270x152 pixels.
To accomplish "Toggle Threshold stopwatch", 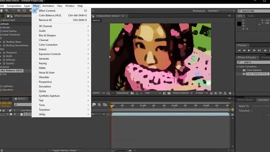I will pyautogui.click(x=4, y=53).
